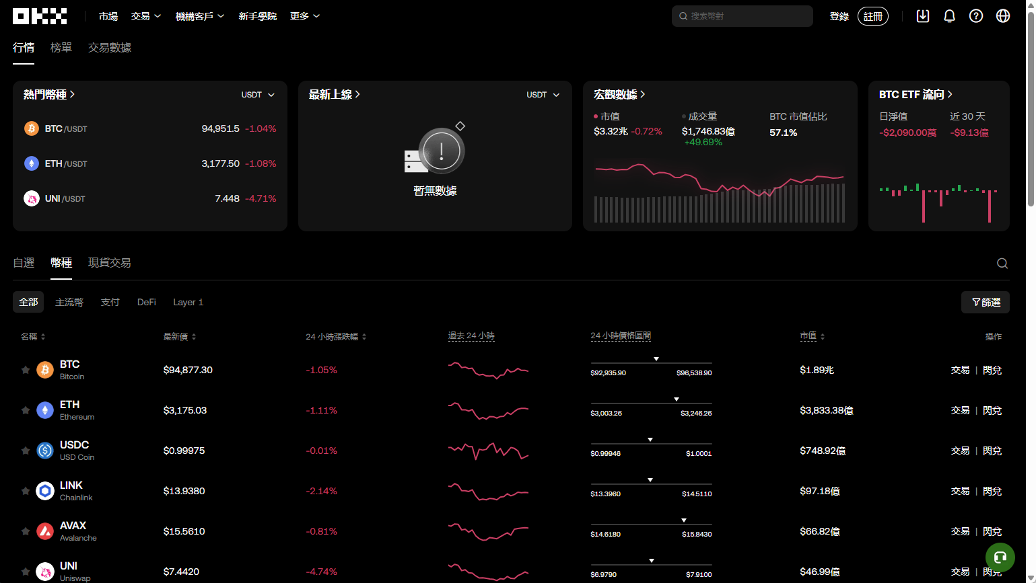Toggle favorite star for LINK row
The width and height of the screenshot is (1036, 583).
pos(26,491)
